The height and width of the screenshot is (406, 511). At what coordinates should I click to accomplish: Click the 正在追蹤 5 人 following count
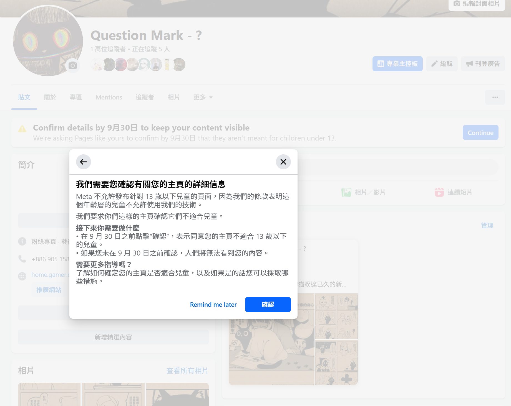pos(151,49)
